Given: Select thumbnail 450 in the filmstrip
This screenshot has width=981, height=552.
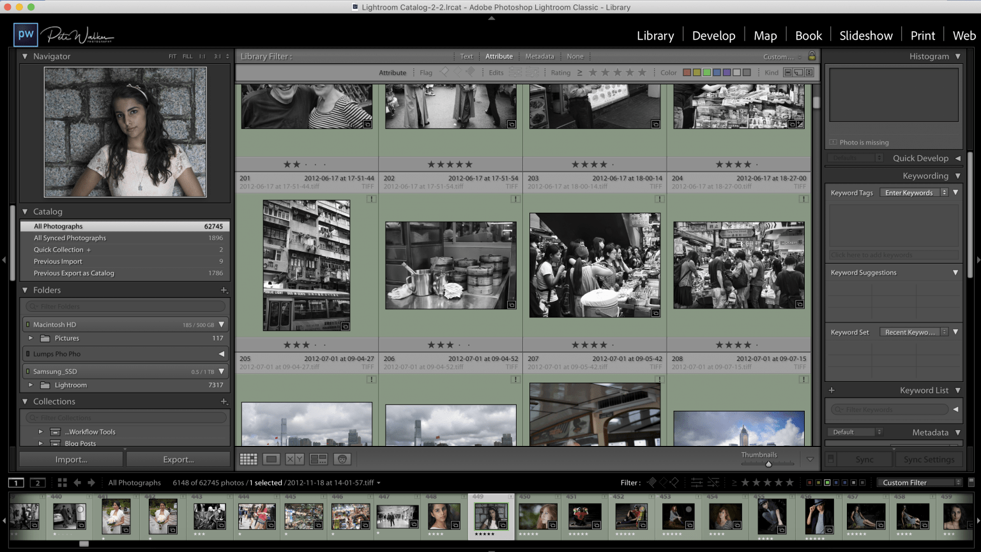Looking at the screenshot, I should pos(538,515).
